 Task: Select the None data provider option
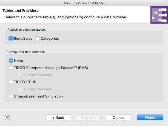click(x=11, y=61)
